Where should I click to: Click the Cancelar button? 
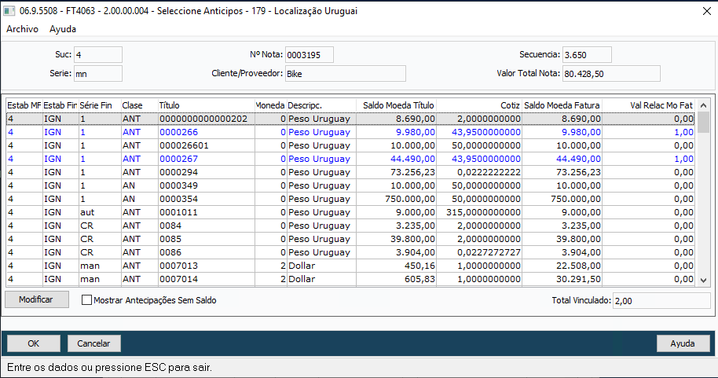click(x=94, y=343)
